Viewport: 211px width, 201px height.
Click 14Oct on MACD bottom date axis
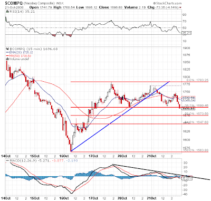click(x=5, y=198)
